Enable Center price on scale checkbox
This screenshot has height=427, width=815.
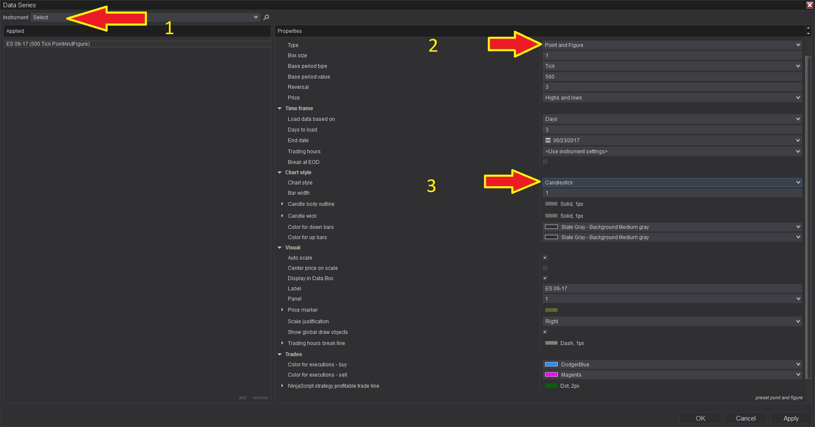[x=545, y=268]
